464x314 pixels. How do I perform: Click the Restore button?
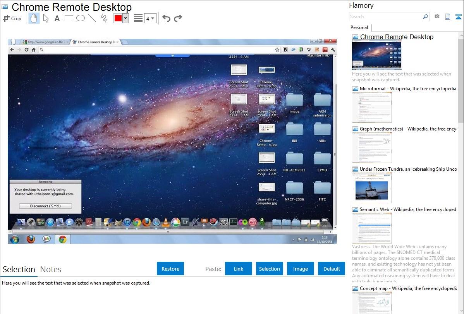(x=170, y=269)
